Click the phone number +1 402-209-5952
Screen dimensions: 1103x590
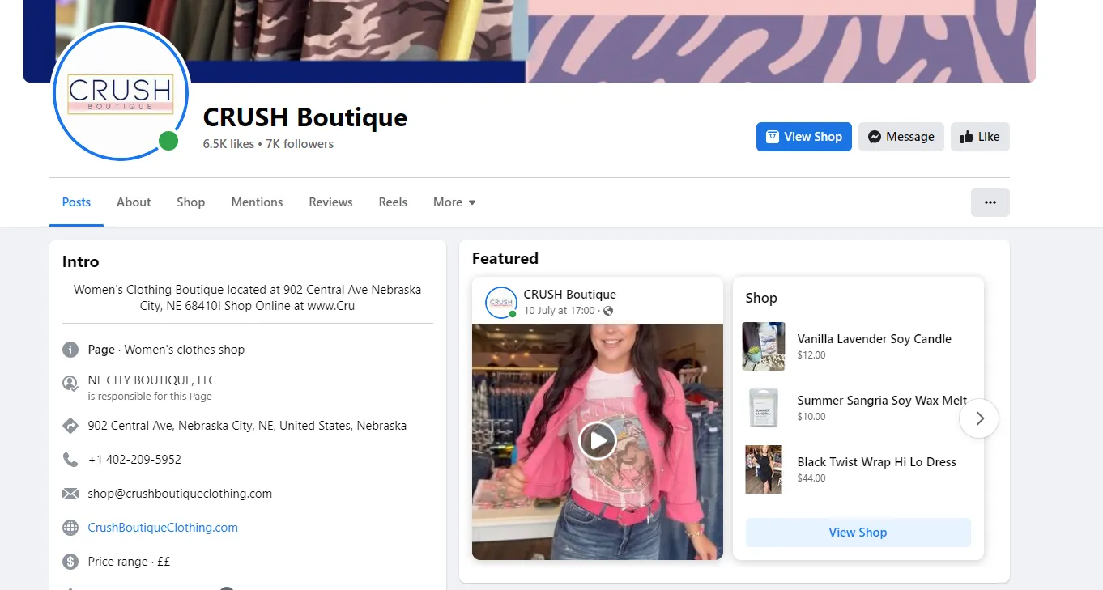coord(134,460)
